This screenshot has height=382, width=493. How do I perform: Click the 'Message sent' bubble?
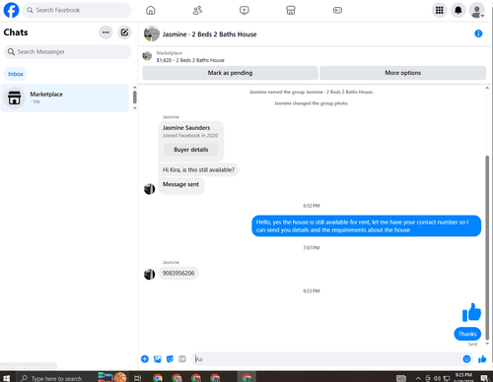(x=180, y=185)
